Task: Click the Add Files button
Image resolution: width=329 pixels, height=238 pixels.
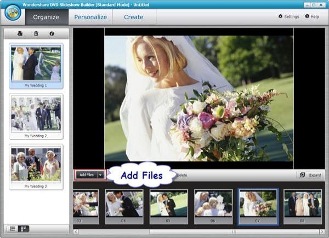Action: [86, 175]
